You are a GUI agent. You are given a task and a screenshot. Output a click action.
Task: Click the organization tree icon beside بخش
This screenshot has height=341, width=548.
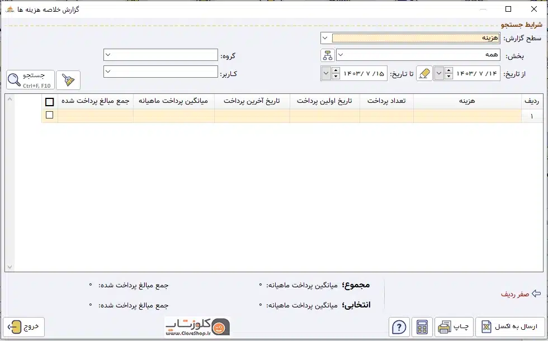[x=328, y=55]
